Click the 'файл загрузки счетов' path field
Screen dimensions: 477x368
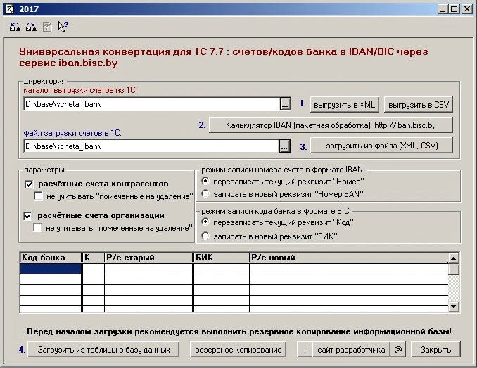pos(151,146)
